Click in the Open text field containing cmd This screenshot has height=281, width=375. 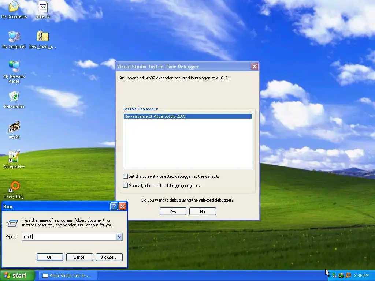(69, 237)
